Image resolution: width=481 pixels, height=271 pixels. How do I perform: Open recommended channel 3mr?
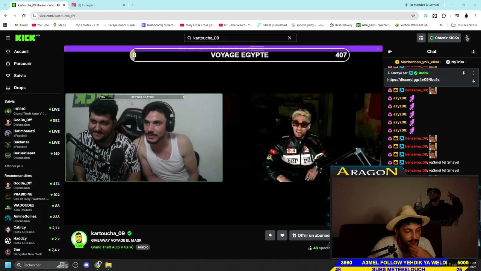32,252
